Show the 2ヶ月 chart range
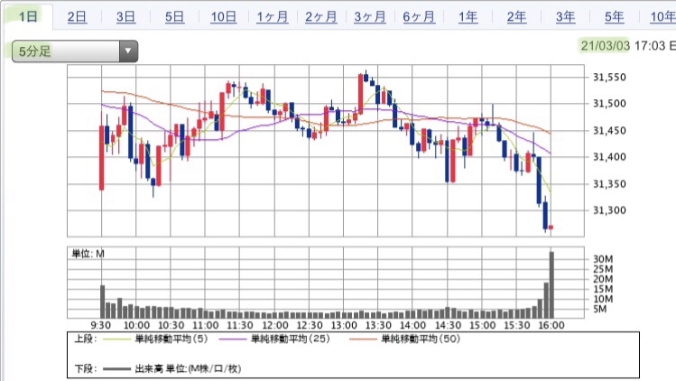Screen dimensions: 676x381 (x=320, y=17)
